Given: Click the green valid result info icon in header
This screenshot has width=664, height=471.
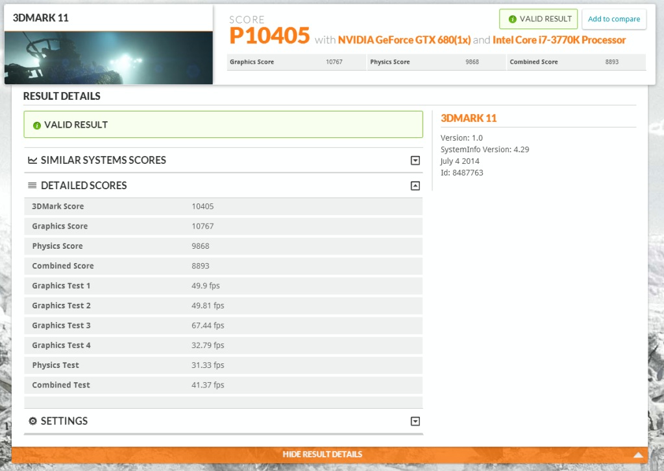Looking at the screenshot, I should coord(513,19).
